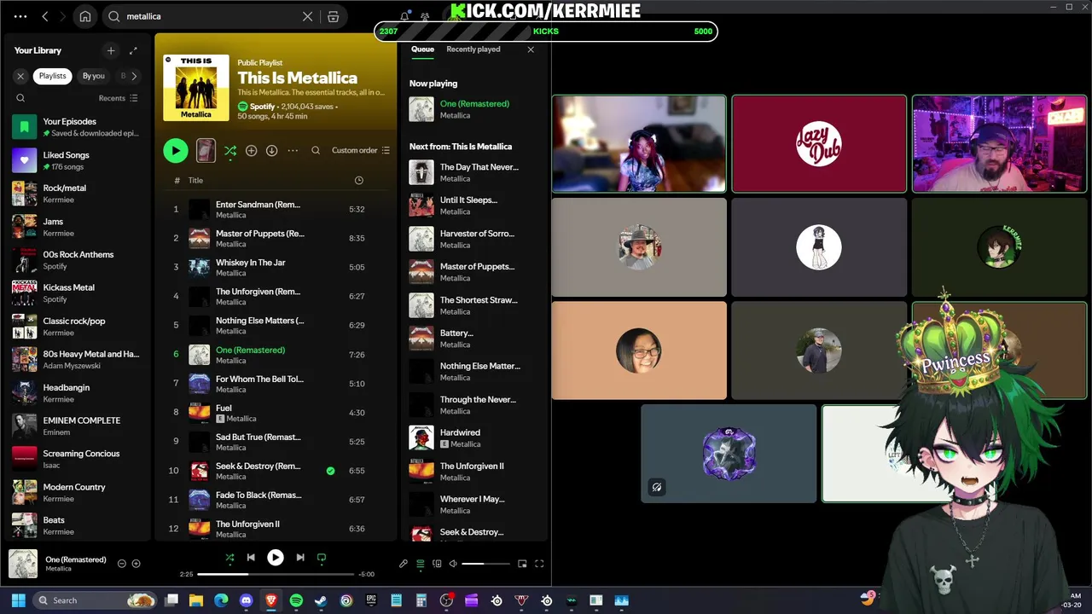Show more library filter chips

pos(134,76)
